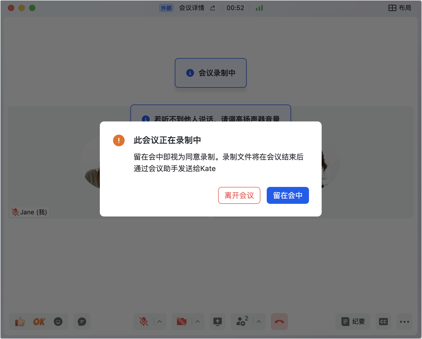422x339 pixels.
Task: Open 纪要 meeting notes
Action: [353, 322]
